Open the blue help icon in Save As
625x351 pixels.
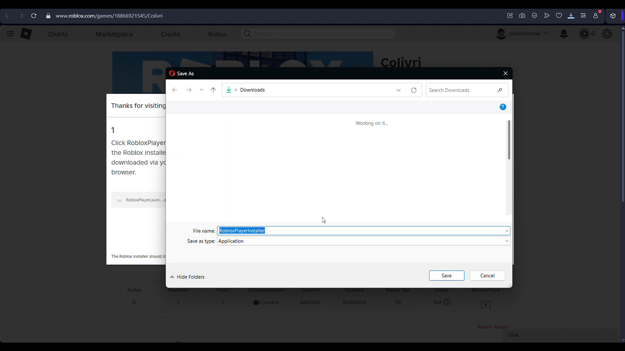pyautogui.click(x=503, y=107)
